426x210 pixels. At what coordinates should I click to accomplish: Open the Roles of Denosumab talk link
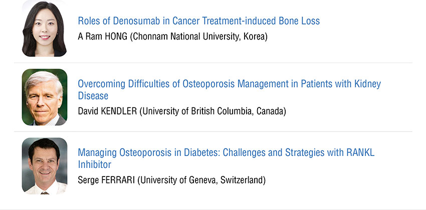tap(198, 21)
